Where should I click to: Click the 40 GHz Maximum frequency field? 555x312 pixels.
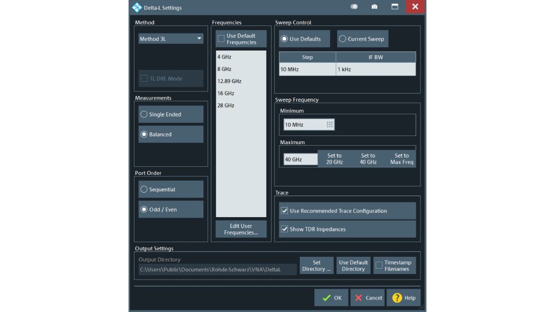click(x=299, y=158)
